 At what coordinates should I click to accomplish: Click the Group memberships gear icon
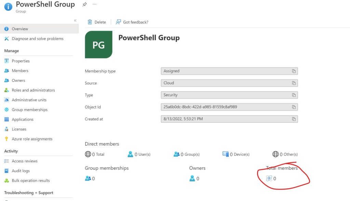(6, 110)
